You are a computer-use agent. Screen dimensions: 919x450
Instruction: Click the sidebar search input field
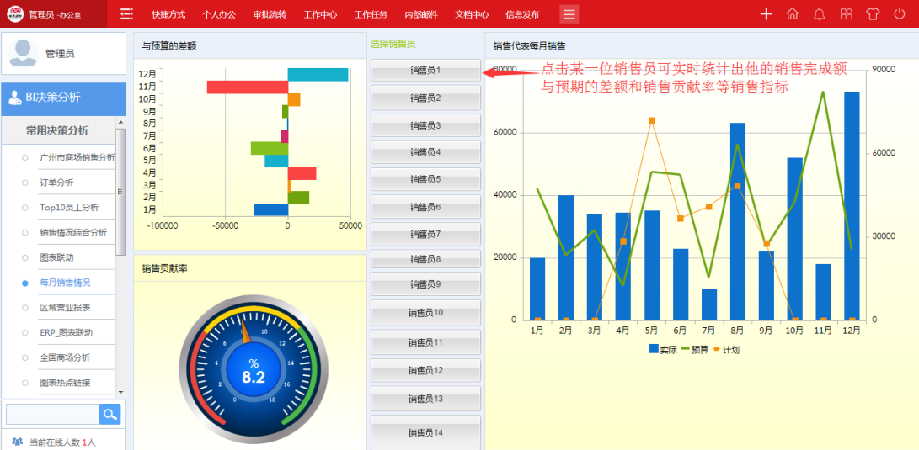(52, 414)
